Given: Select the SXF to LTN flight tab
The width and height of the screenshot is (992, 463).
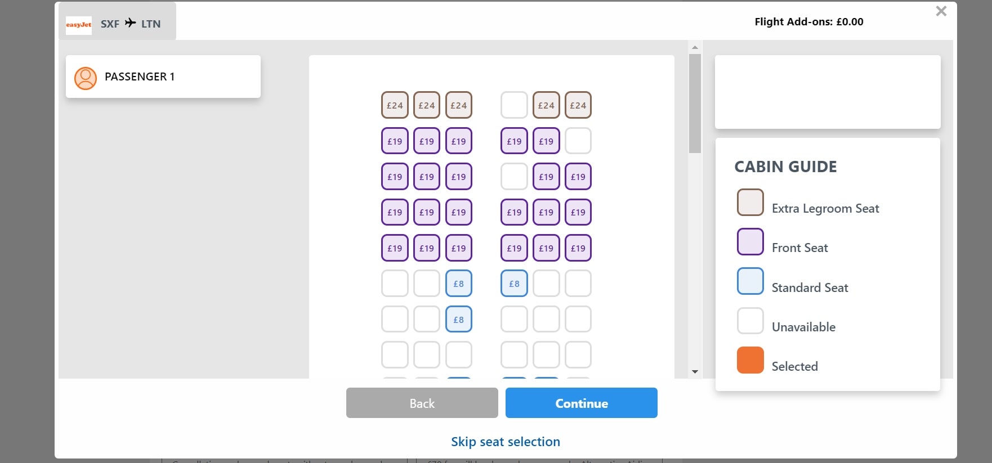Looking at the screenshot, I should click(x=117, y=23).
